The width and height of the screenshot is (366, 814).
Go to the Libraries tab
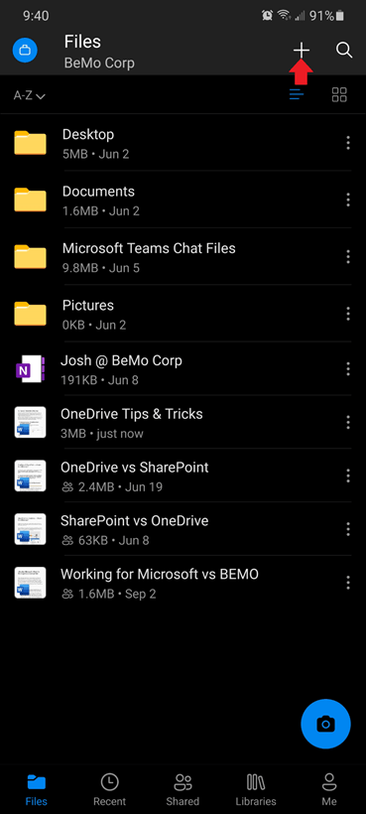pyautogui.click(x=256, y=790)
